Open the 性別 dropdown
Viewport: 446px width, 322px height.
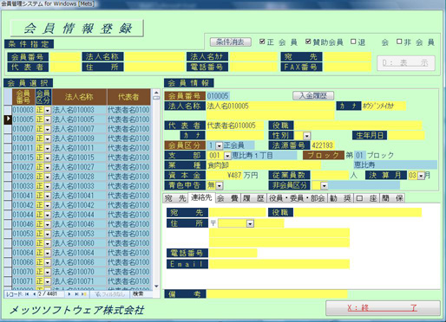(x=306, y=136)
